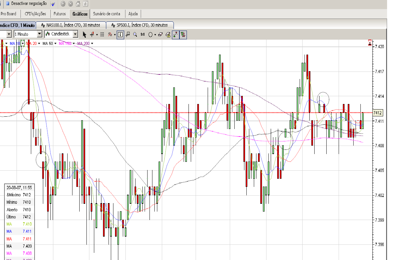Click the refresh icon beside the house
The width and height of the screenshot is (416, 260).
tap(85, 4)
